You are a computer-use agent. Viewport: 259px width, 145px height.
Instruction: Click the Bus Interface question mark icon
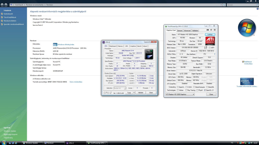214,54
